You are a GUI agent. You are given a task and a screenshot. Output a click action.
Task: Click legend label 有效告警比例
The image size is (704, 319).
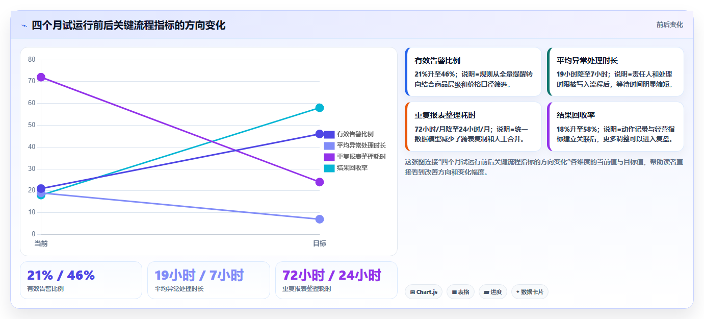tap(355, 134)
